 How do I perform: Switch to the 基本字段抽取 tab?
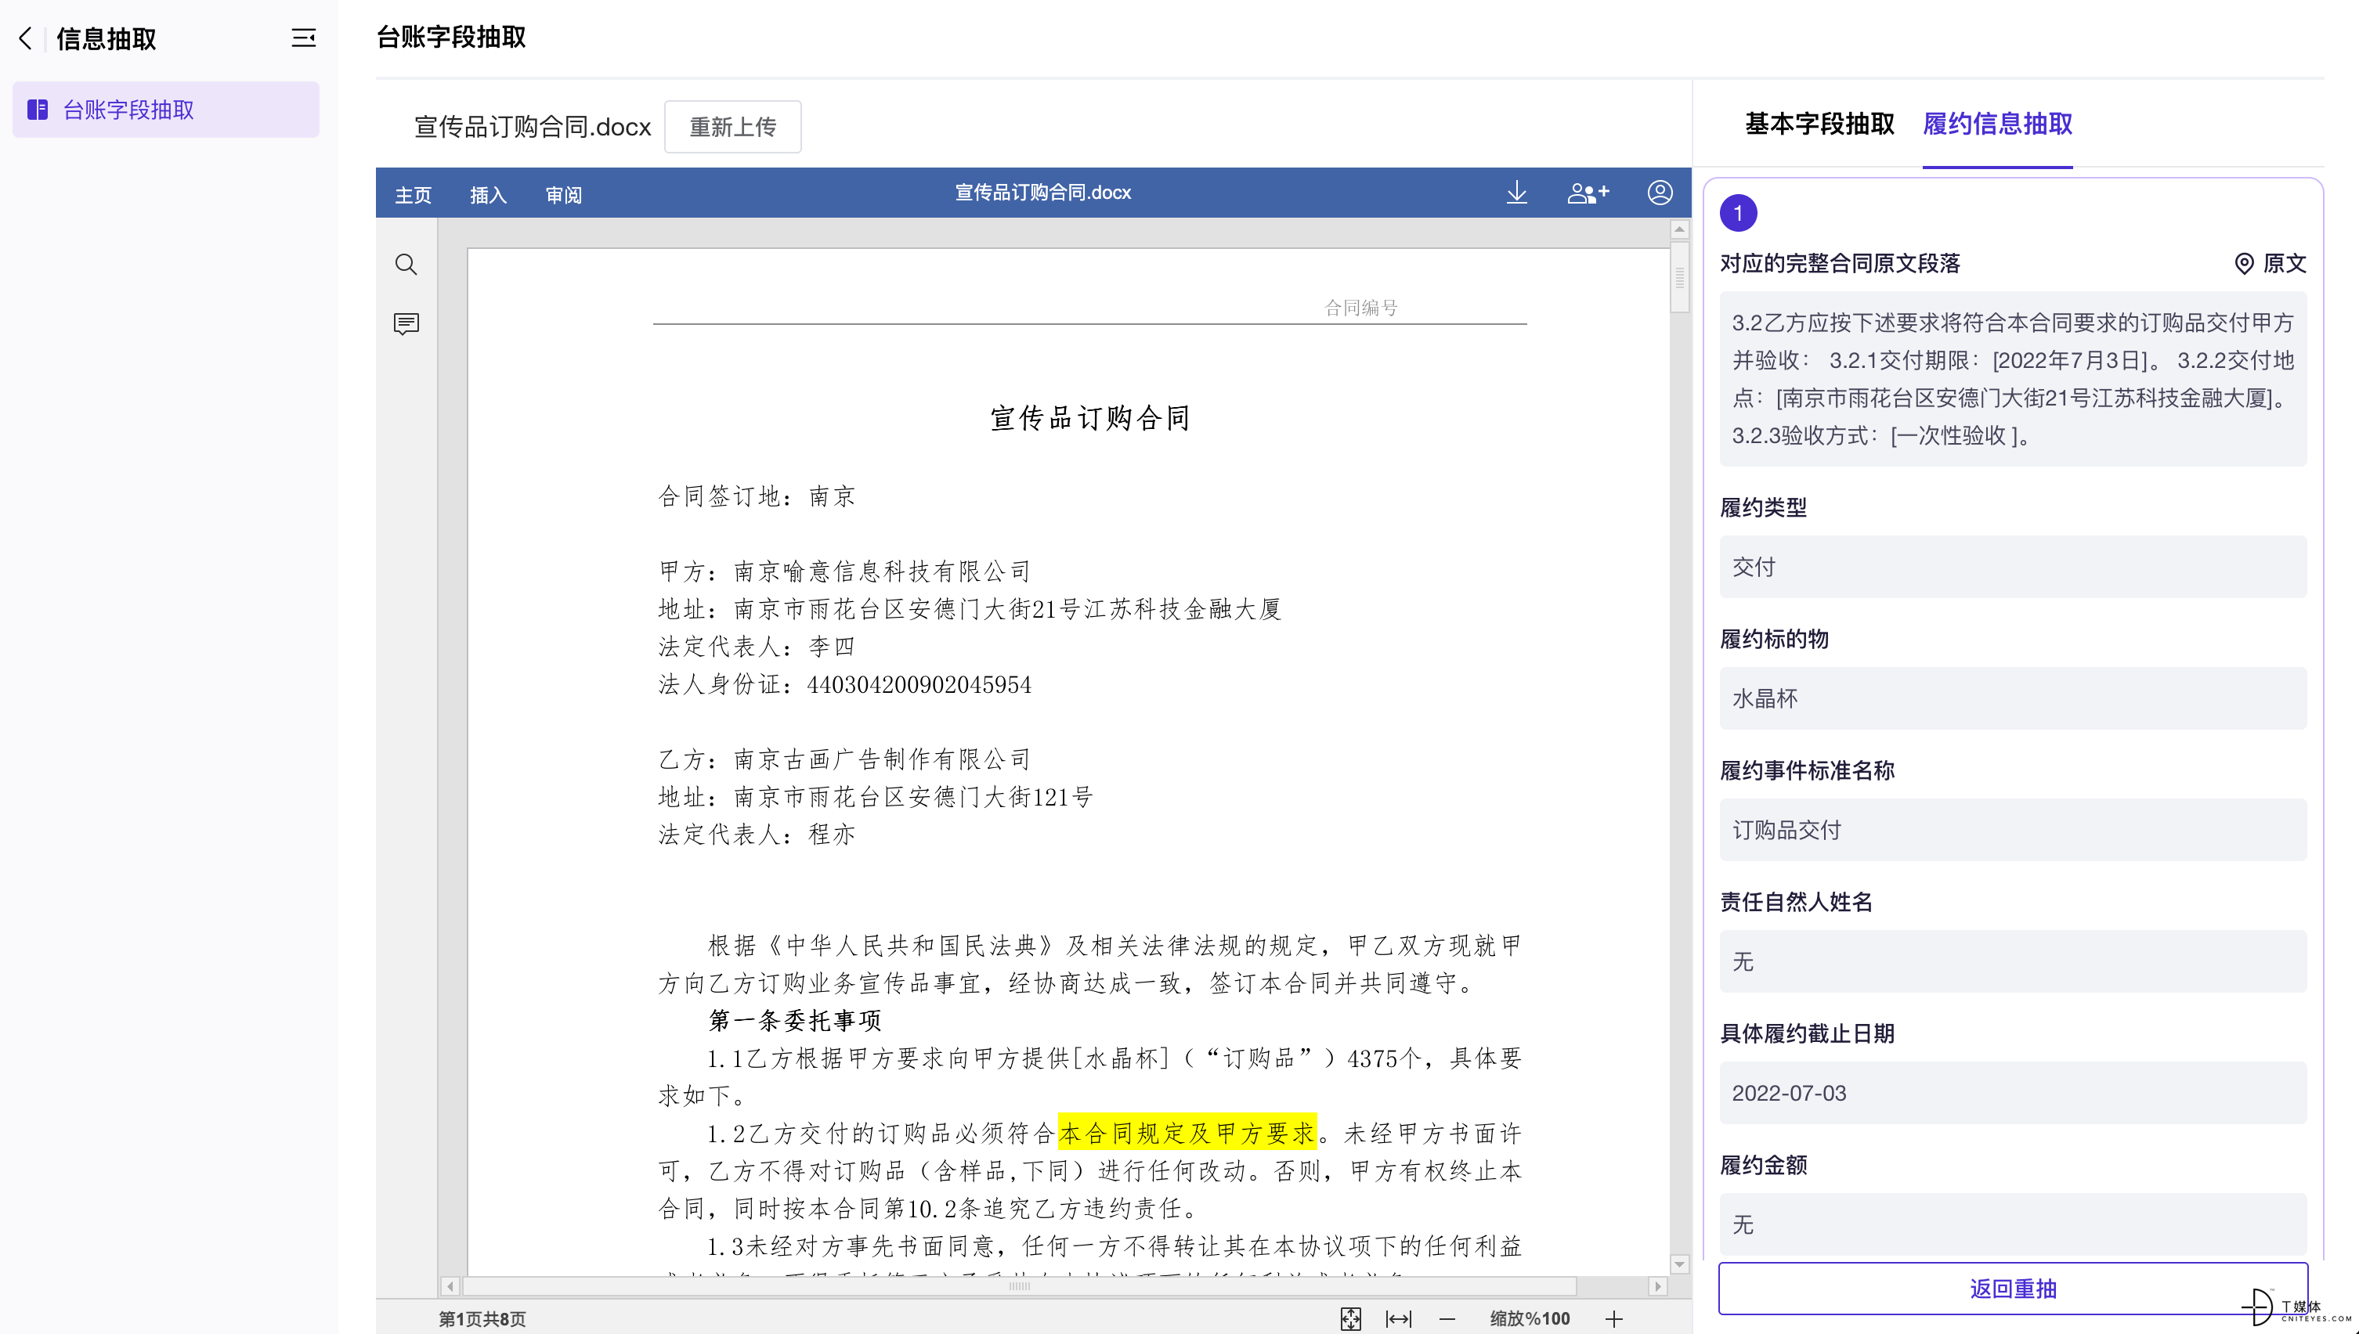pos(1819,124)
